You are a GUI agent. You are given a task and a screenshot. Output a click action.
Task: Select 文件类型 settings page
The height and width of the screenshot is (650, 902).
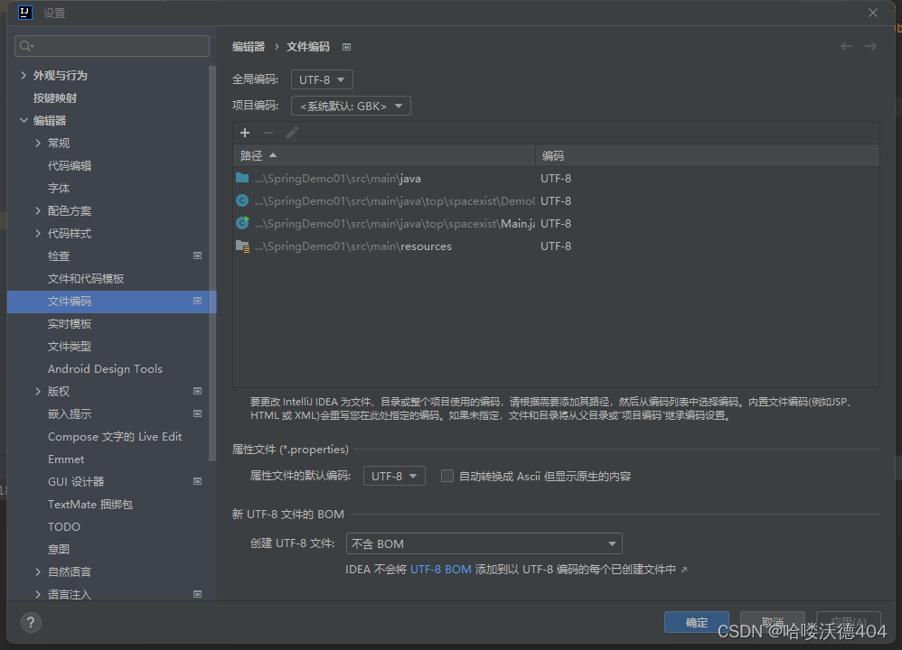[x=70, y=346]
